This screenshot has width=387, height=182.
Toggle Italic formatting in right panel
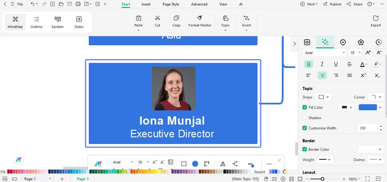(x=322, y=64)
